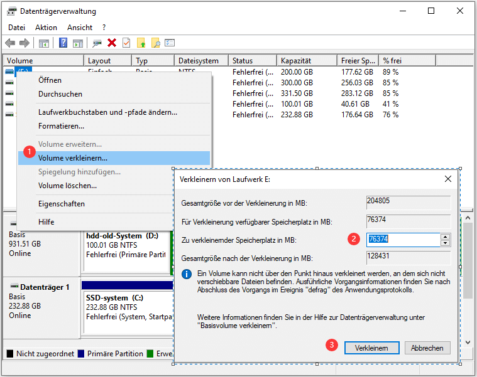Choose Volume löschen... from the context menu
Image resolution: width=477 pixels, height=377 pixels.
pos(96,186)
